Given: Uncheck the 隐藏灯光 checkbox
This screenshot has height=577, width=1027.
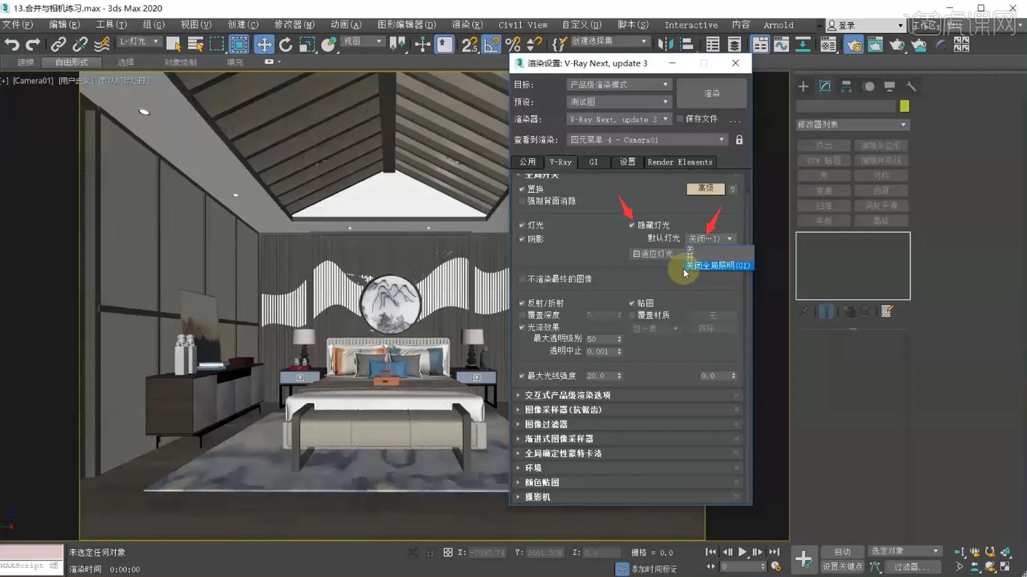Looking at the screenshot, I should pos(632,225).
